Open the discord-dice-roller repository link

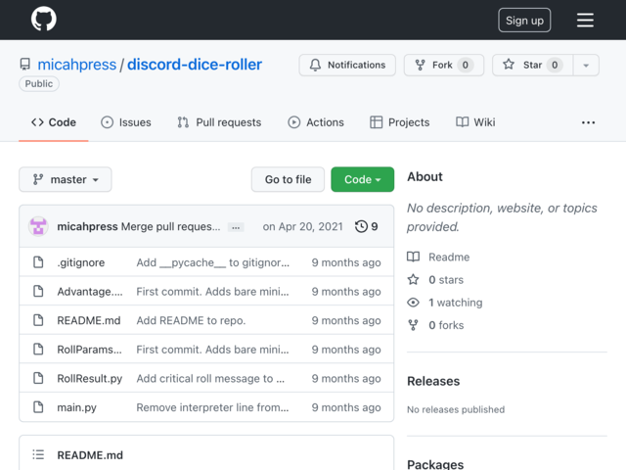195,65
